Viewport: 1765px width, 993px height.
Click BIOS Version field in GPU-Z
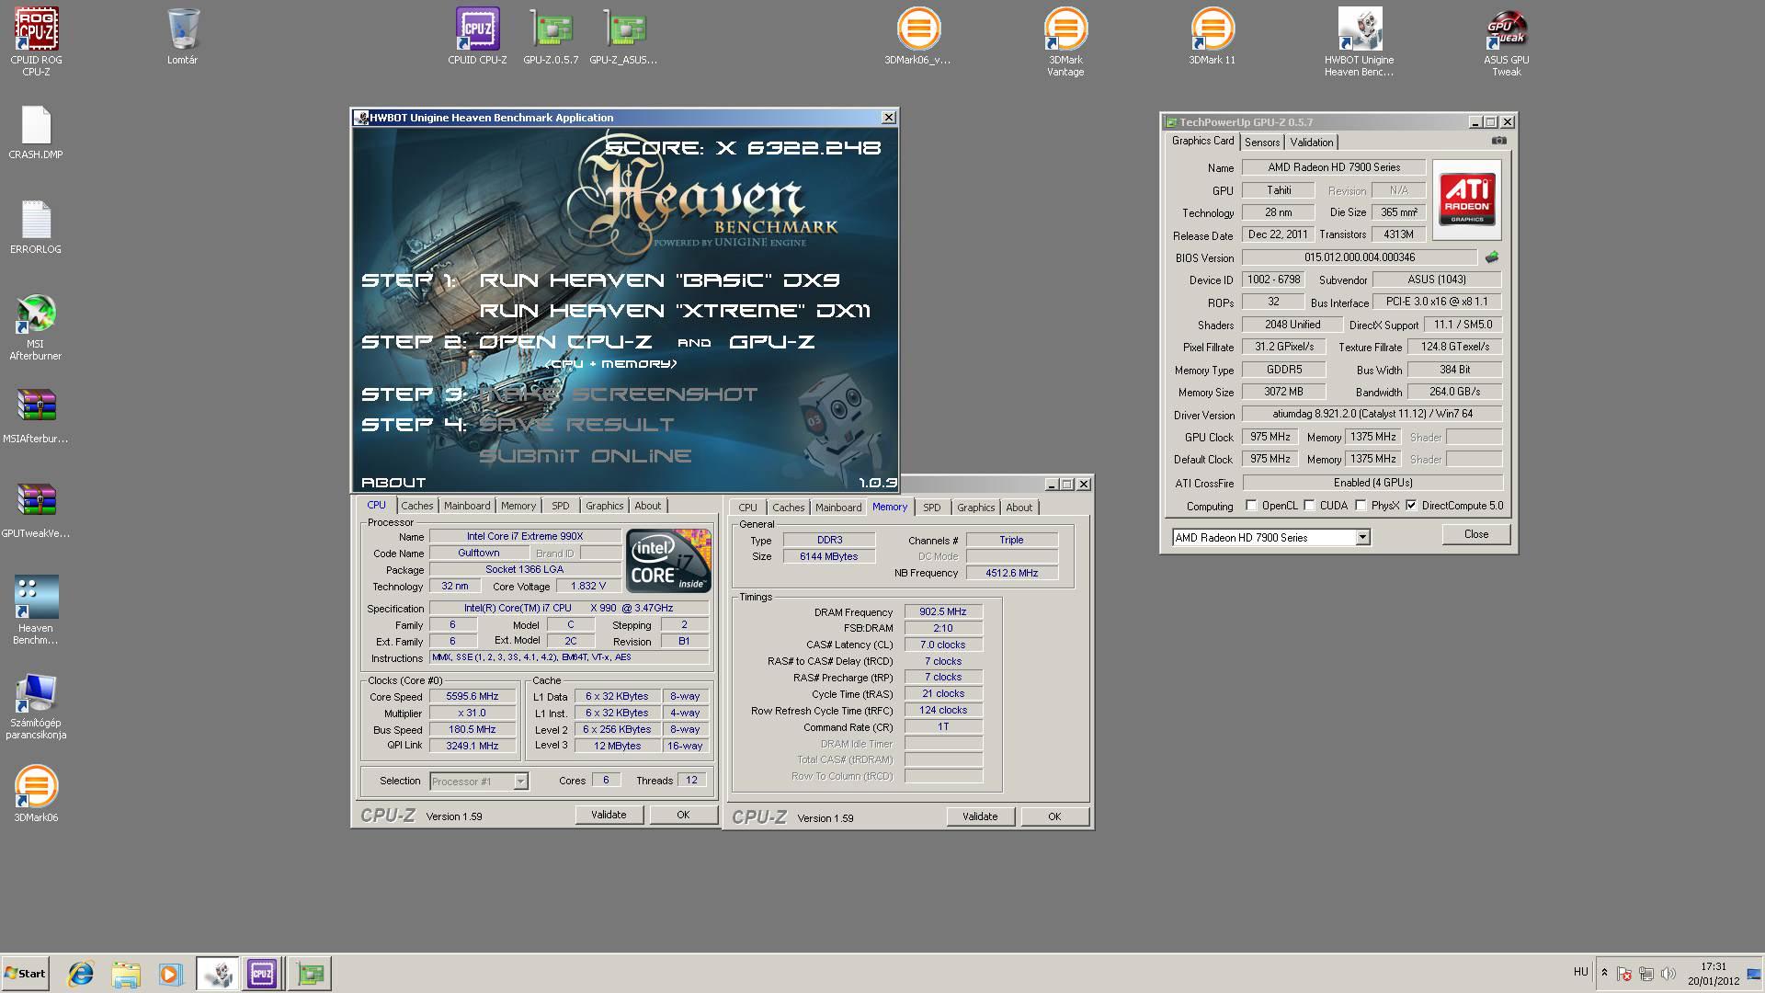click(x=1360, y=257)
